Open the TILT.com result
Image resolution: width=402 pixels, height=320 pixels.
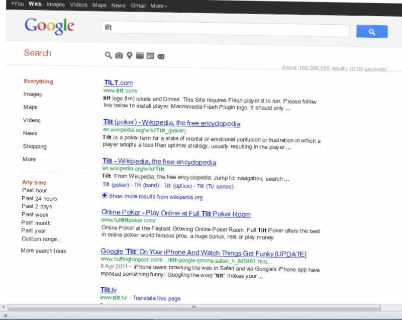[119, 83]
